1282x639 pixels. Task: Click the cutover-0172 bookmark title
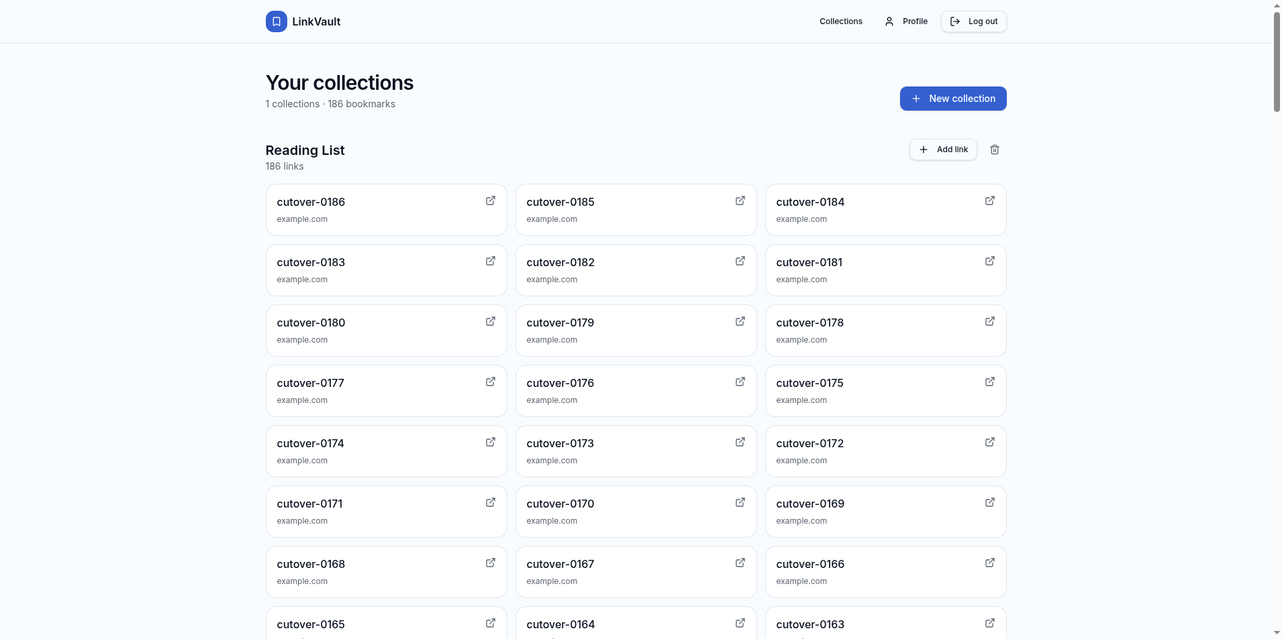(809, 443)
